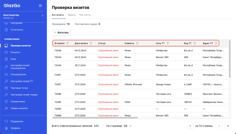236x134 pixels.
Task: Open Справочники sidebar item
Action: (x=18, y=102)
